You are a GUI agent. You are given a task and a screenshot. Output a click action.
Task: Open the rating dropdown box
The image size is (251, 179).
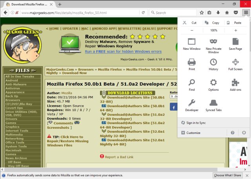pos(173,97)
